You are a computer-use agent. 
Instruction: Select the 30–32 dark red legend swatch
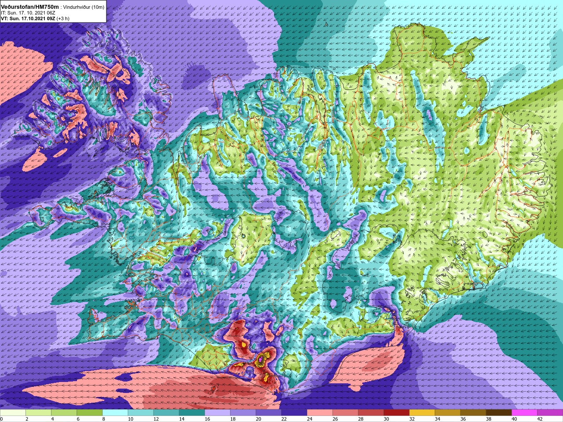click(396, 413)
